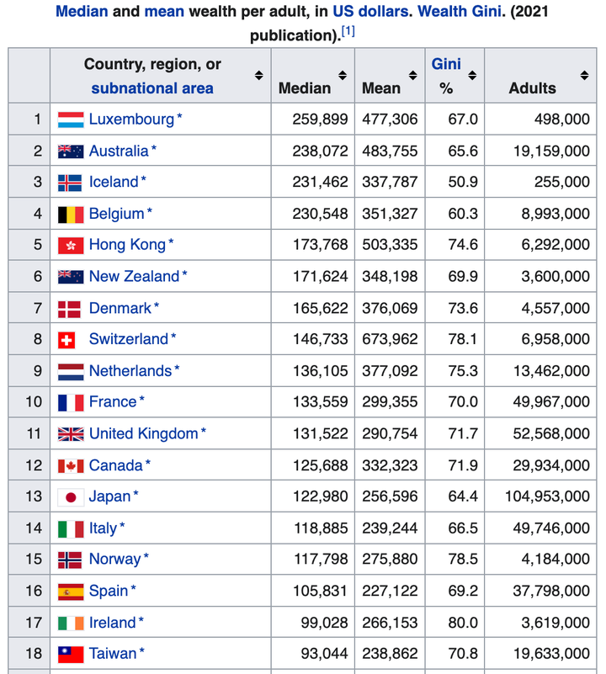Select Switzerland mean value 673,962

(x=390, y=339)
